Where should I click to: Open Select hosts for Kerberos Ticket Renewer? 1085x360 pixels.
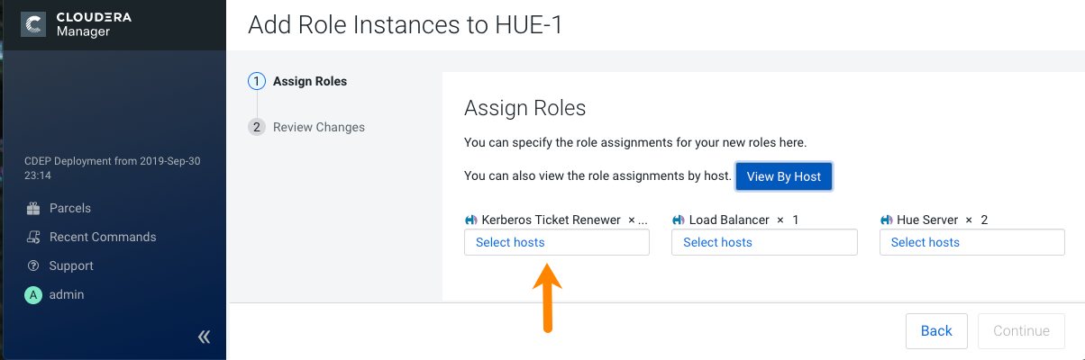(556, 242)
